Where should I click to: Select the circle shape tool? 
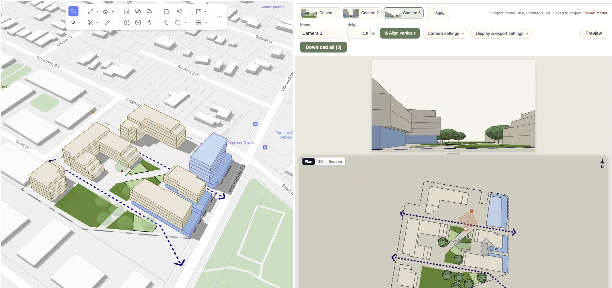point(177,23)
